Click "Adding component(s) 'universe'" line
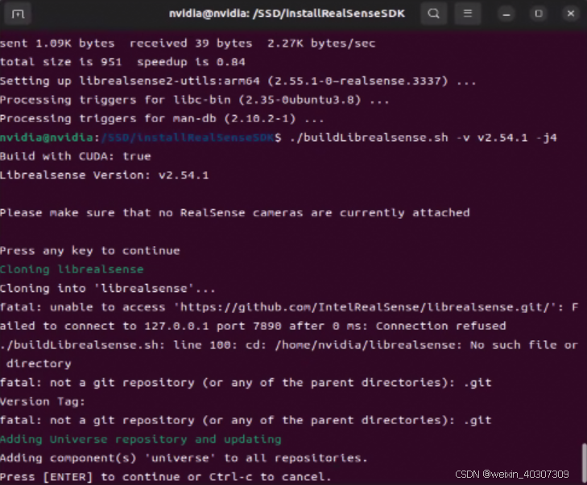 (x=184, y=458)
